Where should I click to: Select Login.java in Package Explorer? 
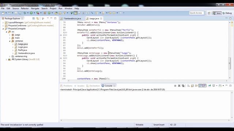tap(23, 47)
